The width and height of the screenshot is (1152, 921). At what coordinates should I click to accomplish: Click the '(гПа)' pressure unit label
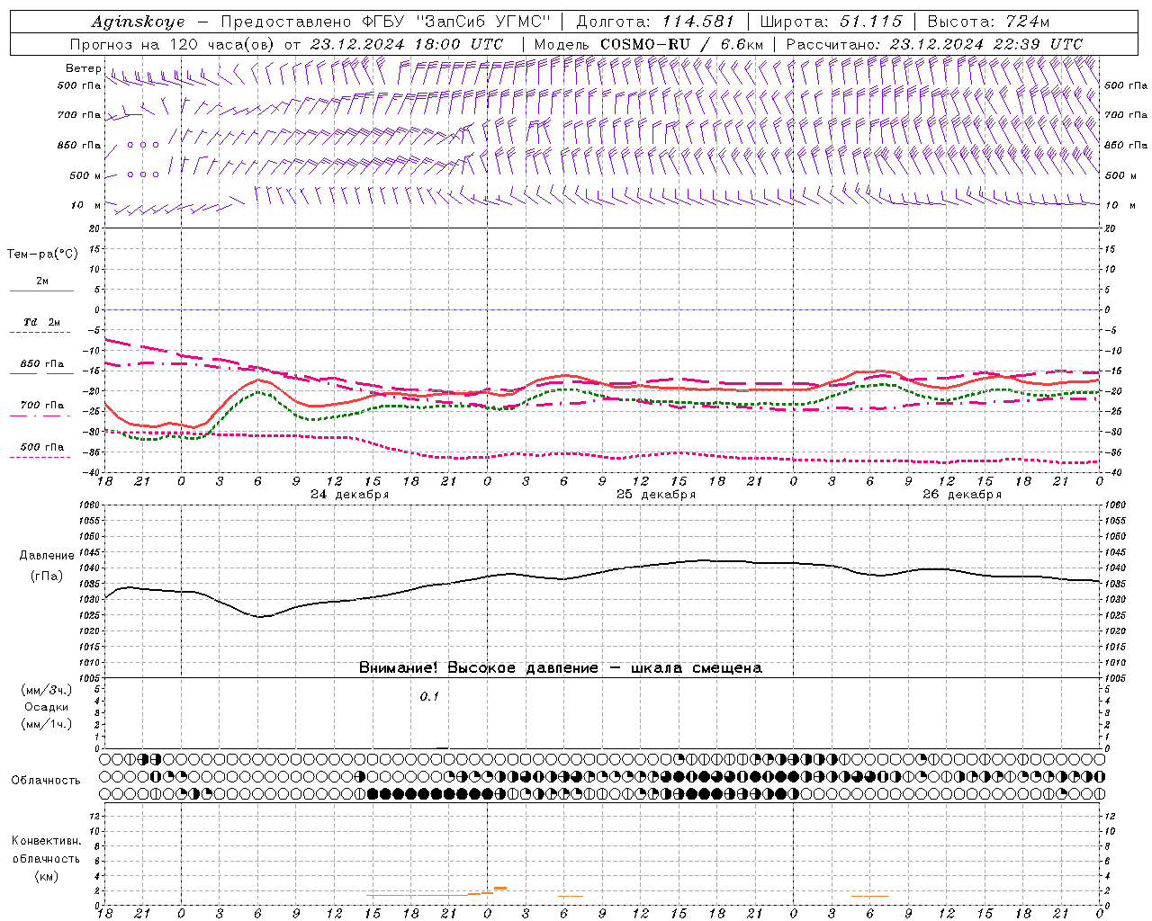[x=47, y=577]
